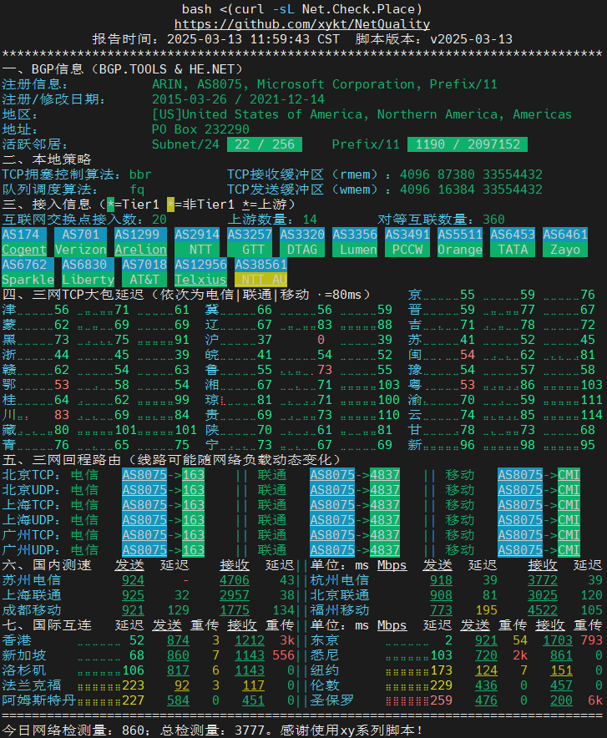The width and height of the screenshot is (607, 738).
Task: Click 圣保罗 latency value 259
Action: click(x=442, y=700)
